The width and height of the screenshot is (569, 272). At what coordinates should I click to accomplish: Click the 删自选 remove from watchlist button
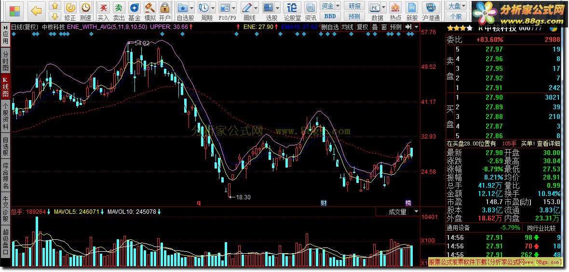pyautogui.click(x=330, y=27)
